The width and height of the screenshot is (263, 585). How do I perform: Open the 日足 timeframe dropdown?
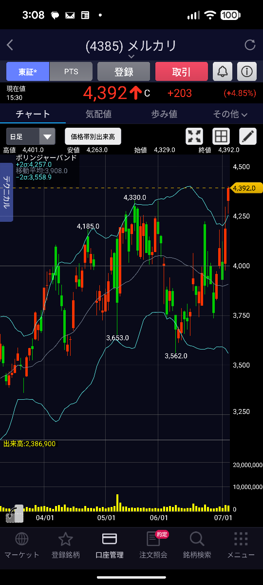[x=31, y=136]
